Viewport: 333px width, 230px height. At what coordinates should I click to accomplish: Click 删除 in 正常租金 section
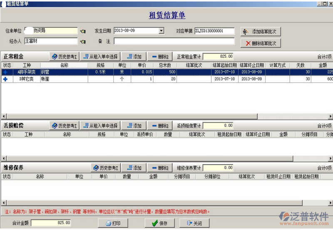[159, 56]
